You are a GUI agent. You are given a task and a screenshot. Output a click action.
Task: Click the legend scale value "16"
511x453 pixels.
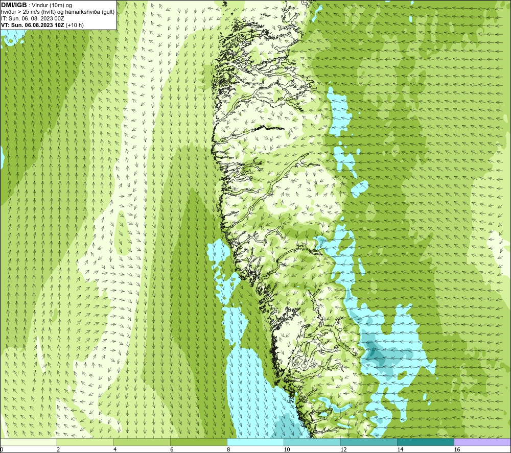coord(457,449)
